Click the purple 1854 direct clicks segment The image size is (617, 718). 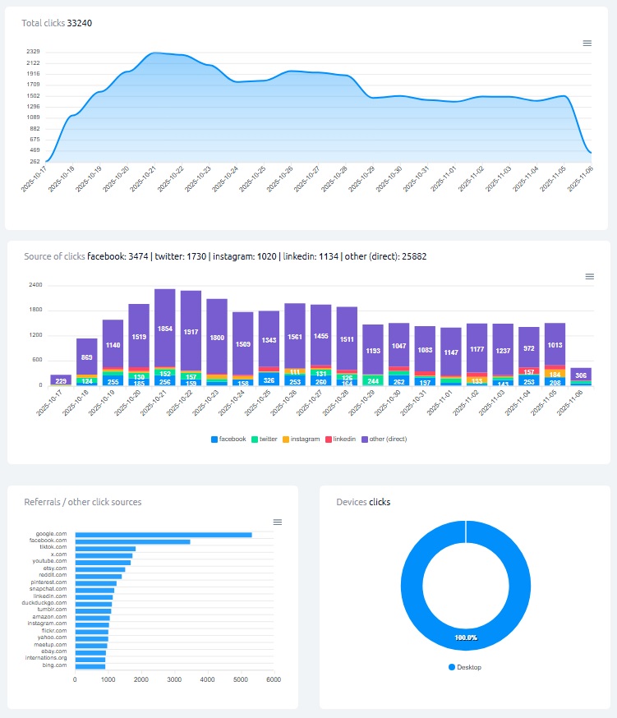click(165, 329)
